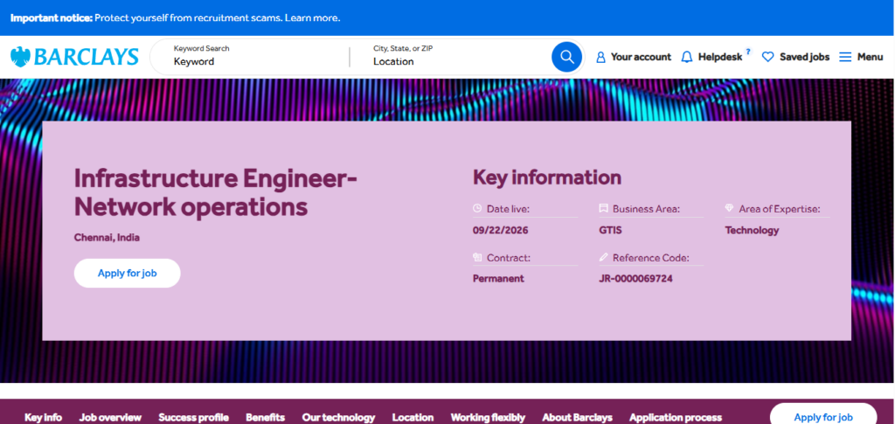Viewport: 895px width, 424px height.
Task: Click the bookmark icon beside Business Area
Action: 603,209
